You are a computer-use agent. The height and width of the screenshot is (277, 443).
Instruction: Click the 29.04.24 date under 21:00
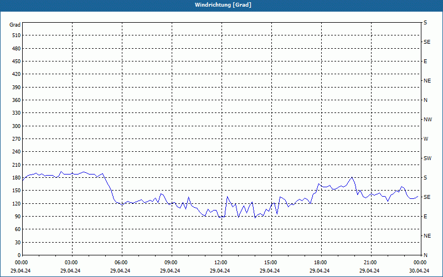click(x=369, y=270)
